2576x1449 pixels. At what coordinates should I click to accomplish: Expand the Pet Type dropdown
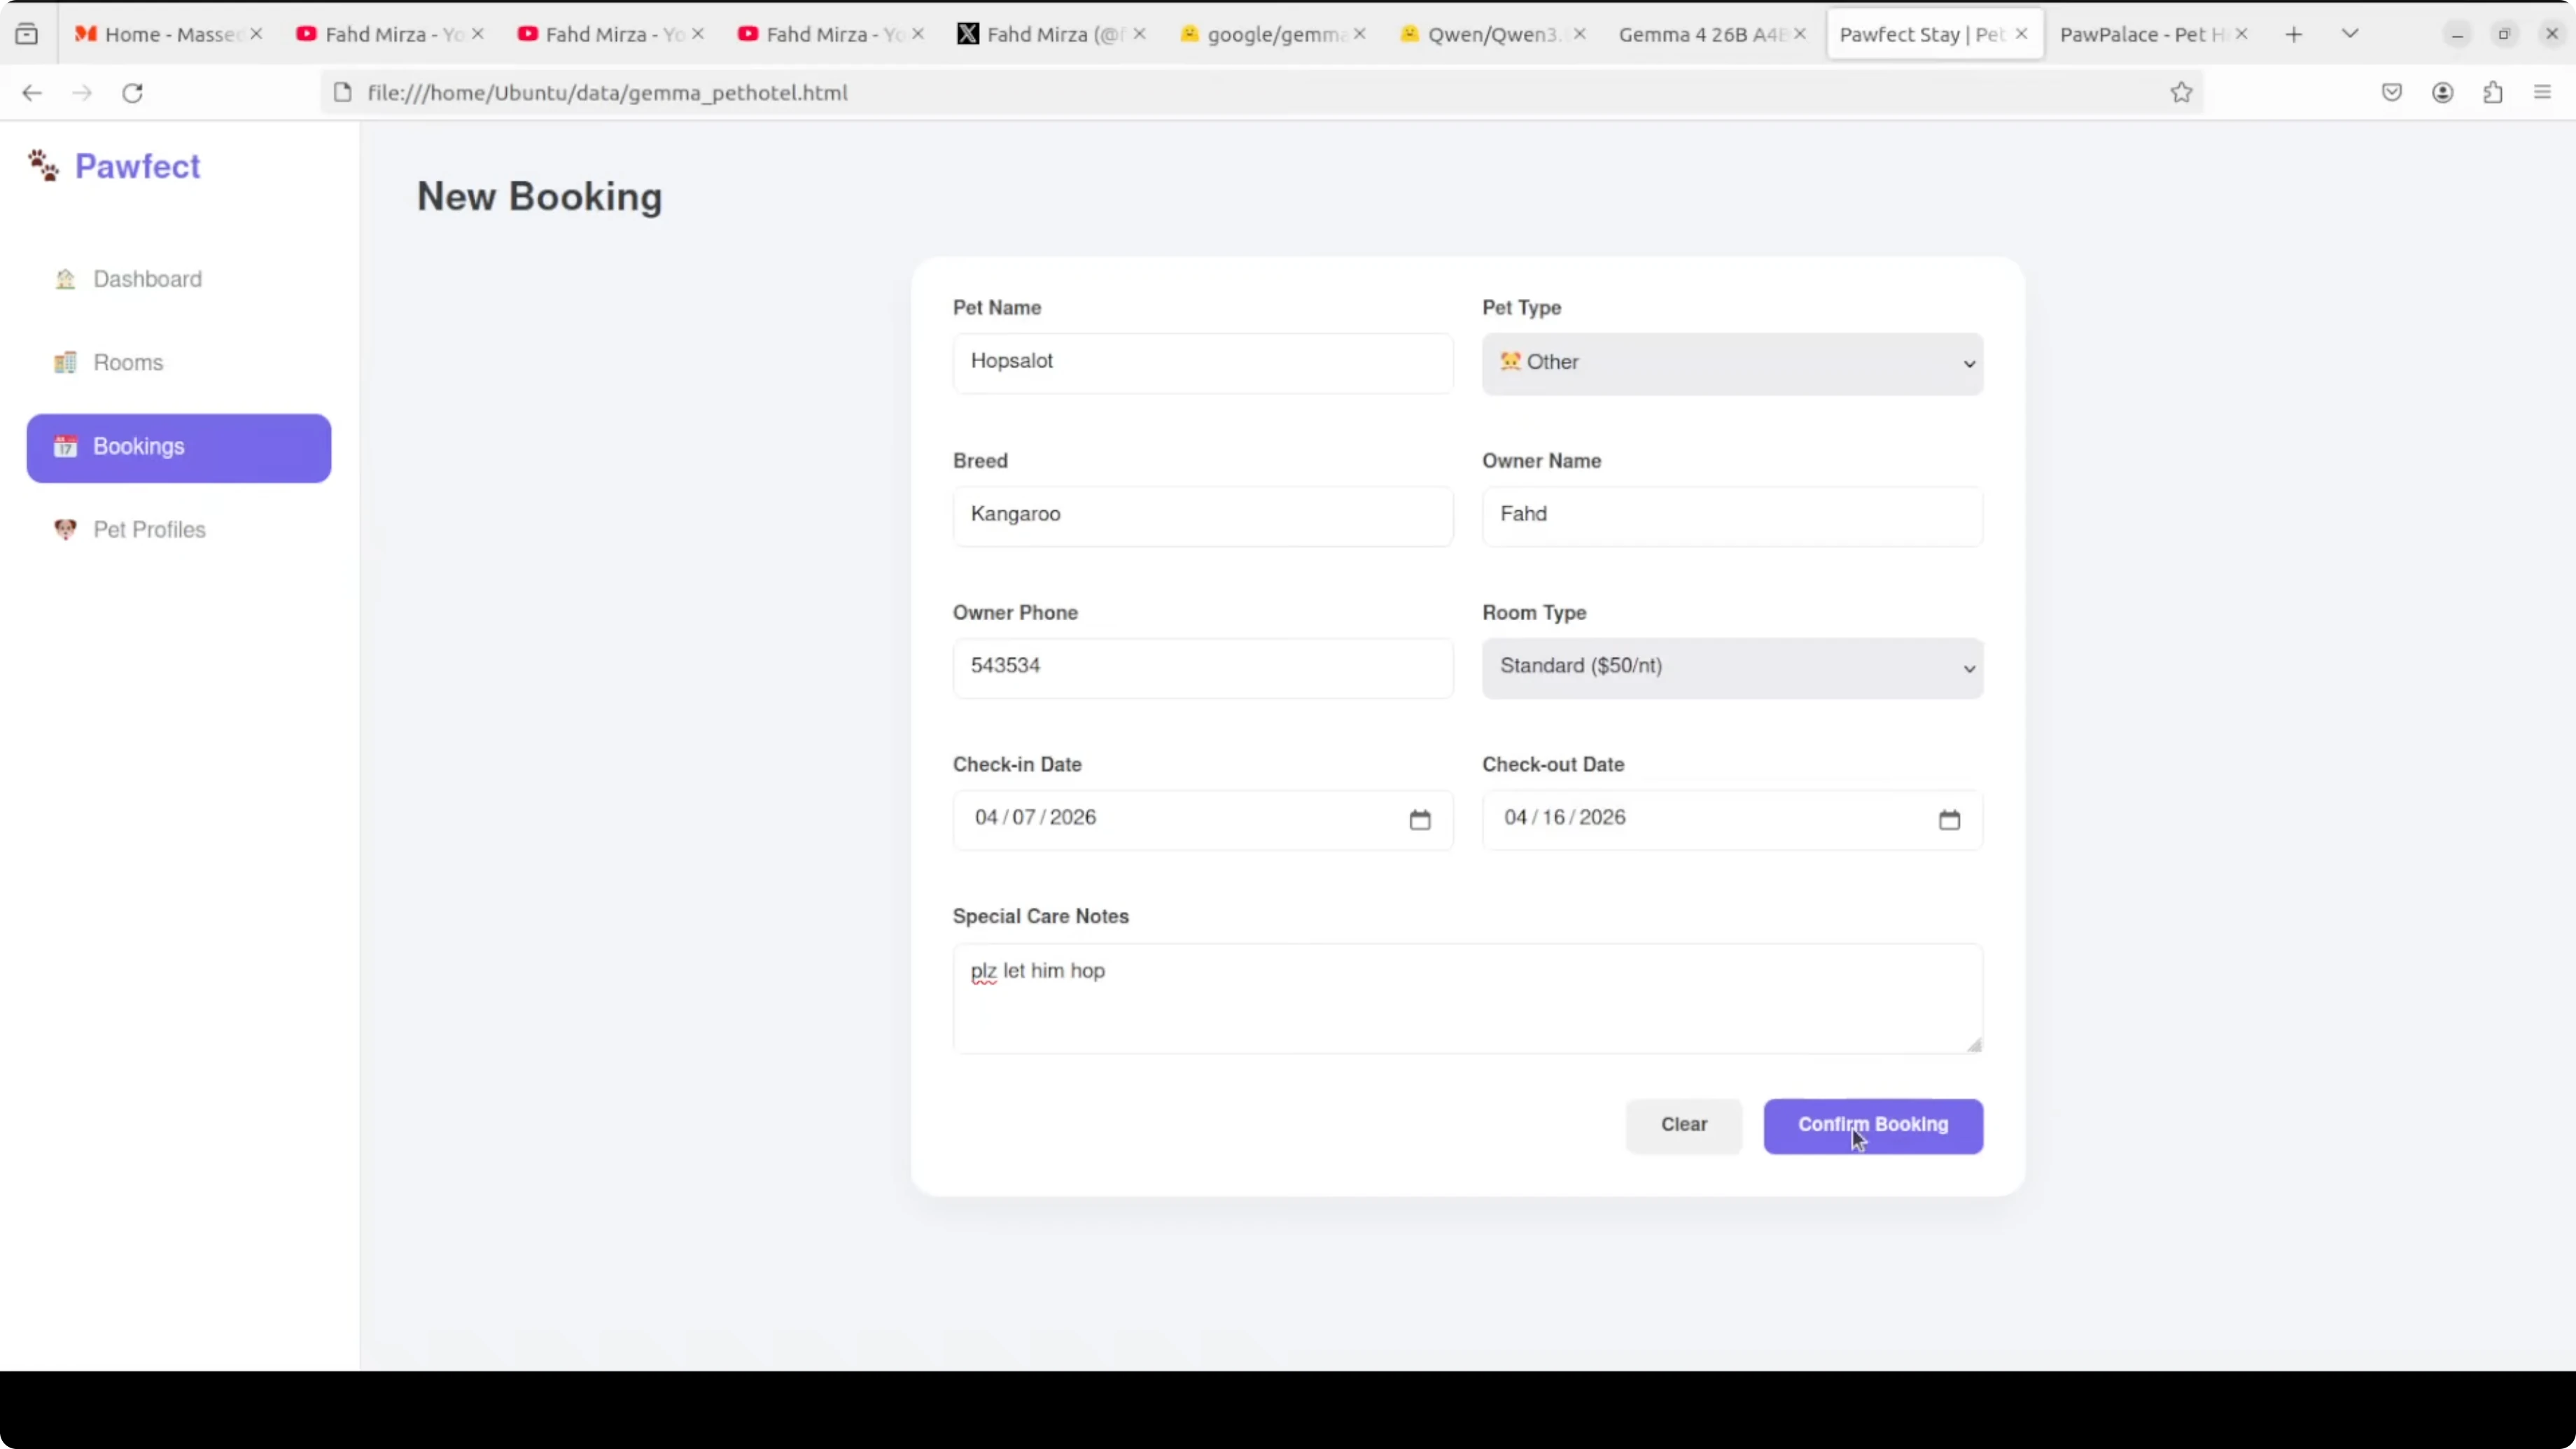(x=1731, y=363)
